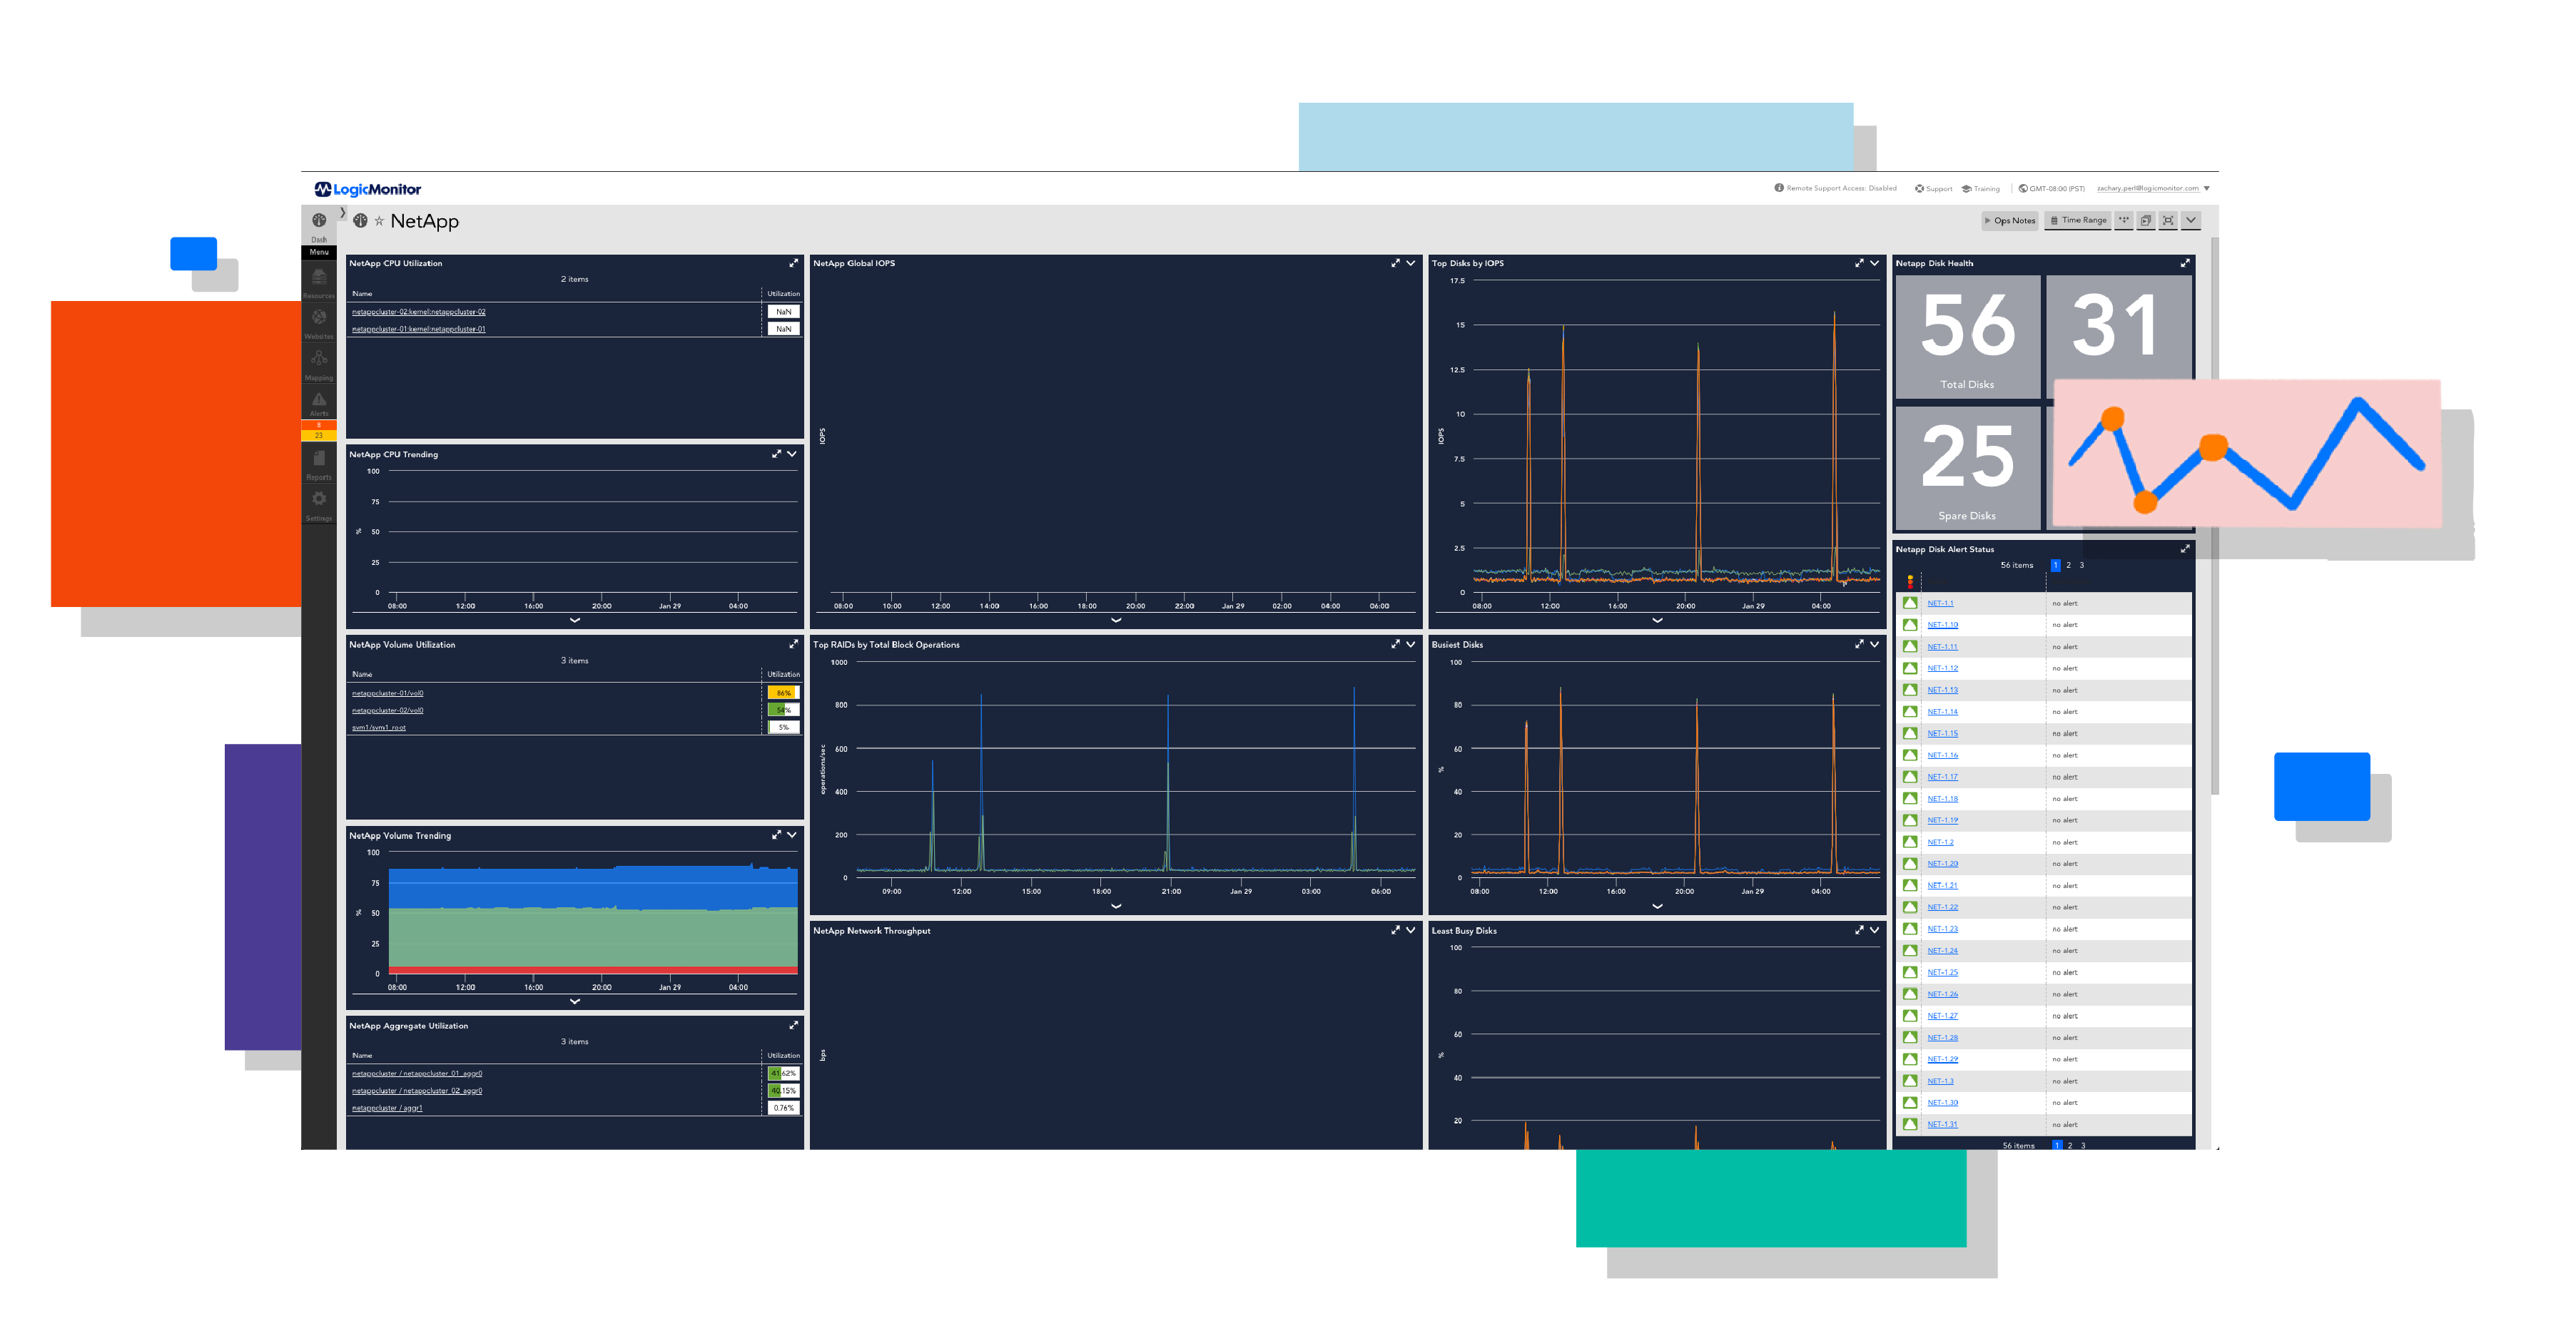The image size is (2576, 1326).
Task: Open the netappcluster-01/vol0 volume link
Action: pos(388,693)
